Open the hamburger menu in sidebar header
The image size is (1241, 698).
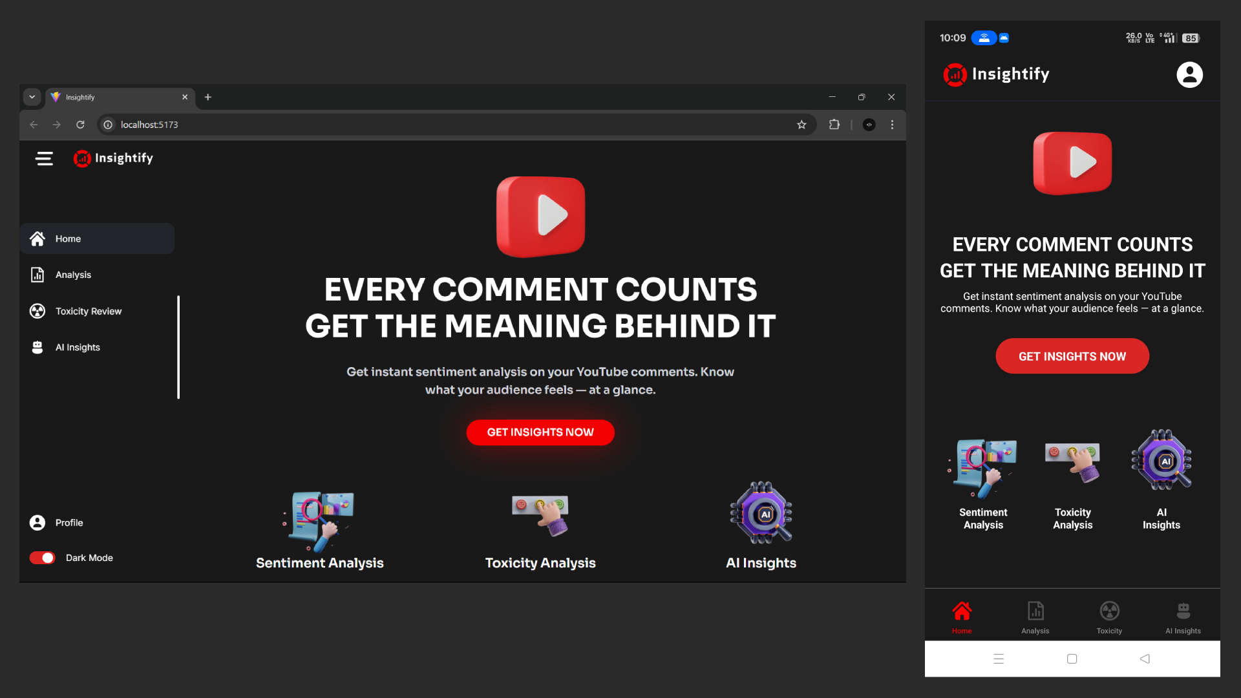[x=44, y=158]
